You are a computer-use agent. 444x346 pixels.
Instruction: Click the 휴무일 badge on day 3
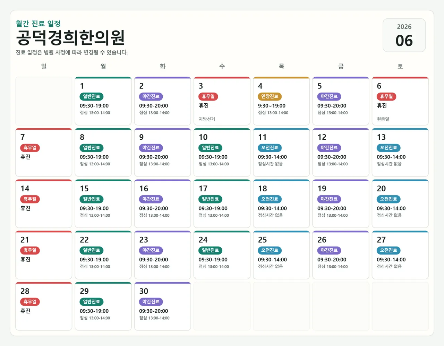click(208, 96)
